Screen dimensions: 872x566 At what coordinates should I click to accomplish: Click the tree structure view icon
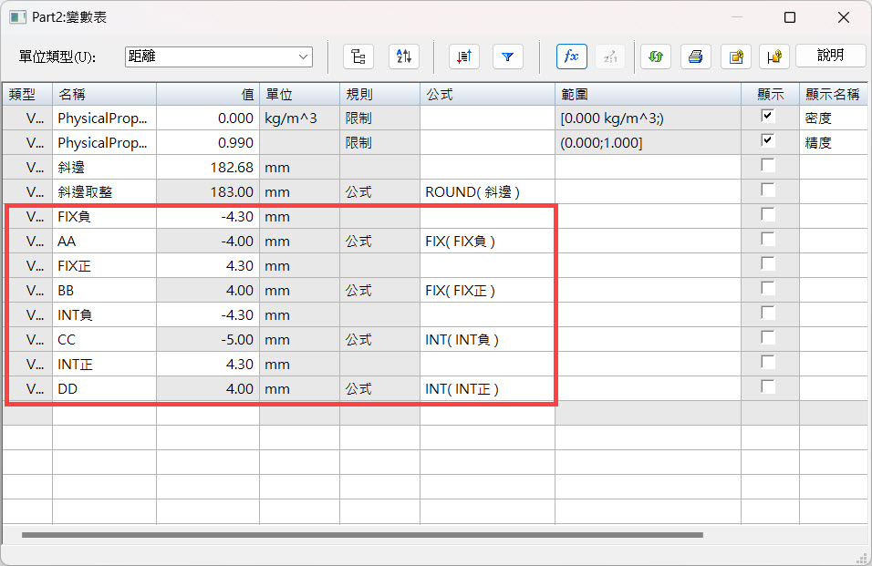click(358, 57)
